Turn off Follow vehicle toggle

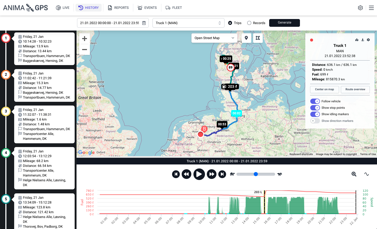click(x=315, y=101)
